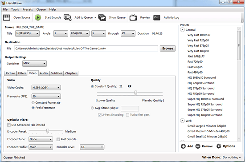Click the Avg Bitrate input field

click(130, 108)
